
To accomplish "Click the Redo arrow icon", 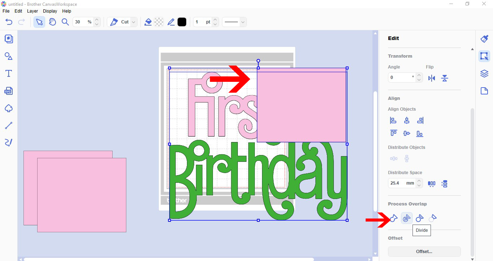I will tap(21, 22).
